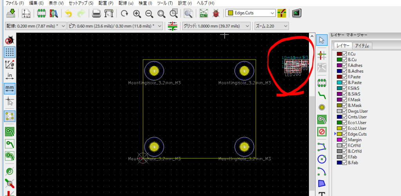Click the Margin color swatch
The width and height of the screenshot is (401, 196).
coord(340,140)
